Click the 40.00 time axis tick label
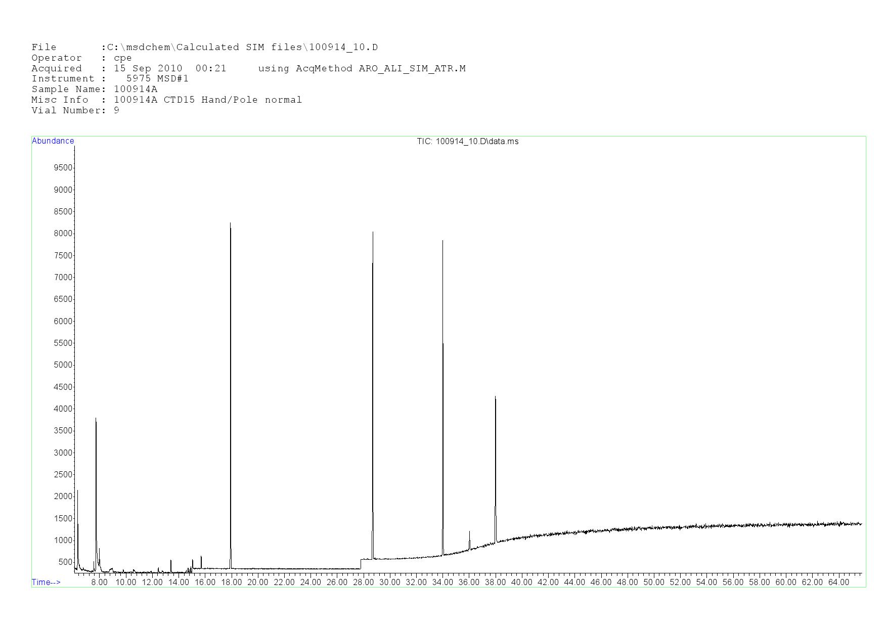This screenshot has width=887, height=627. (x=521, y=583)
